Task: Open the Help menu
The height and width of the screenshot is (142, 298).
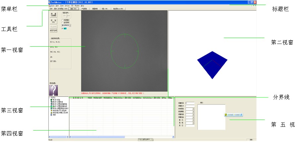Action: pyautogui.click(x=82, y=6)
